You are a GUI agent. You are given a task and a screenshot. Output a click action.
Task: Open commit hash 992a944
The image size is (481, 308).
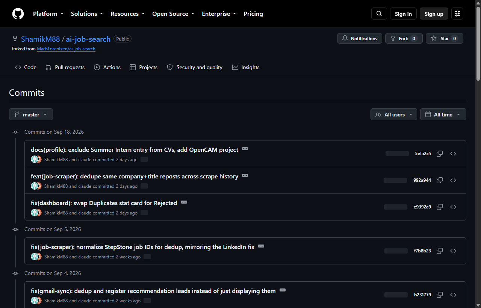tap(422, 180)
